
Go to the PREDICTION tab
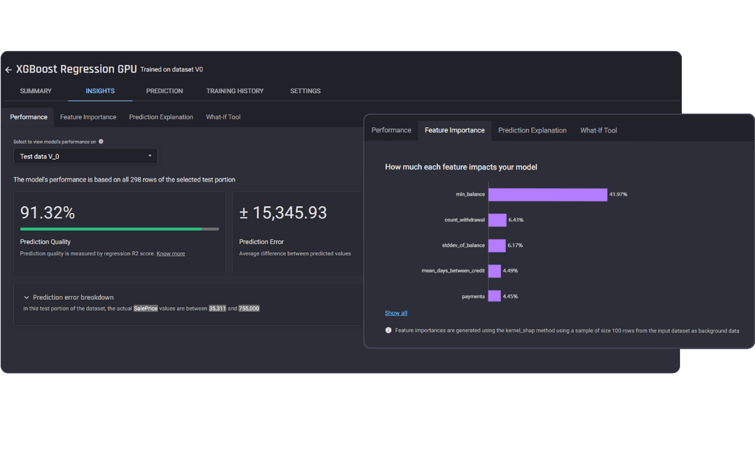(165, 91)
